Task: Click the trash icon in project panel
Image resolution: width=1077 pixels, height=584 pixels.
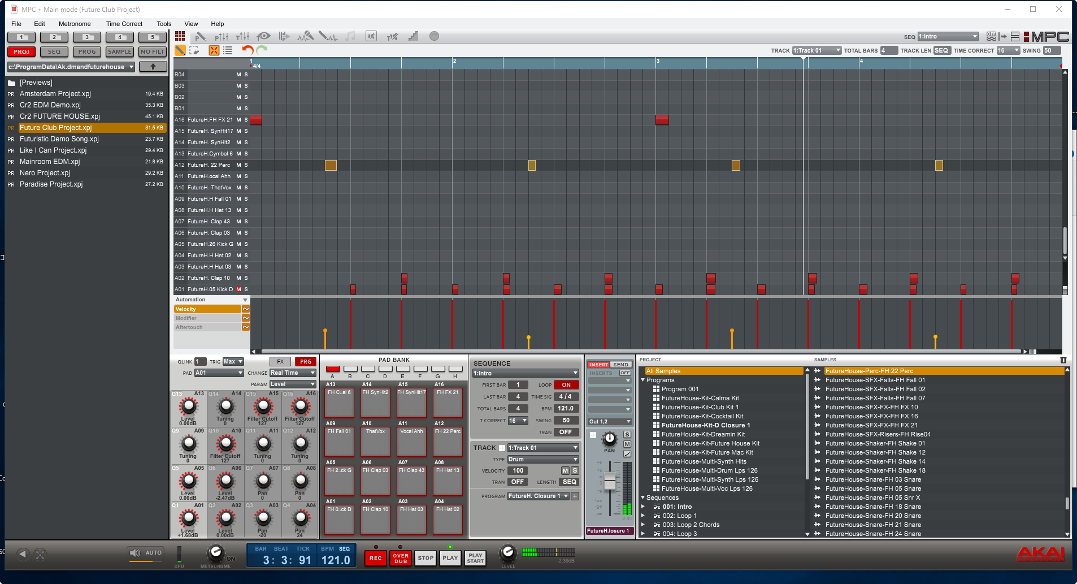Action: 1063,360
